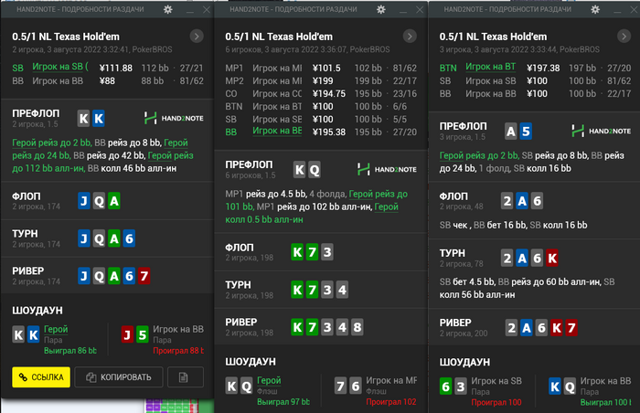Image resolution: width=640 pixels, height=413 pixels.
Task: Open player link 'Игрок на BT' in right window
Action: [491, 67]
